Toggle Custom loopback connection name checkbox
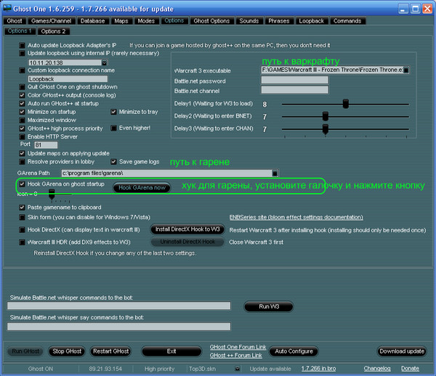 click(22, 70)
